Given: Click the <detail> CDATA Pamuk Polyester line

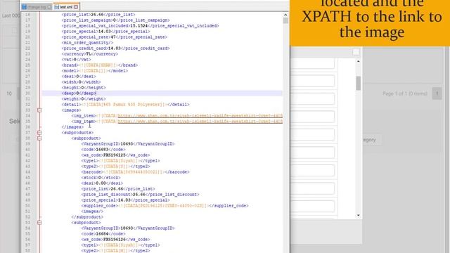Looking at the screenshot, I should coord(125,105).
